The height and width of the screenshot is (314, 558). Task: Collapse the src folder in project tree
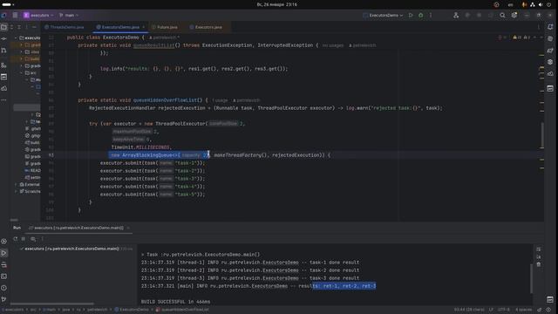(x=21, y=72)
